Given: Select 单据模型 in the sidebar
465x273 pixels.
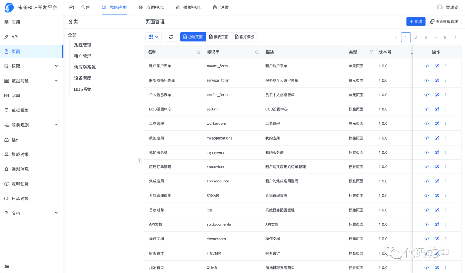Looking at the screenshot, I should [x=31, y=110].
